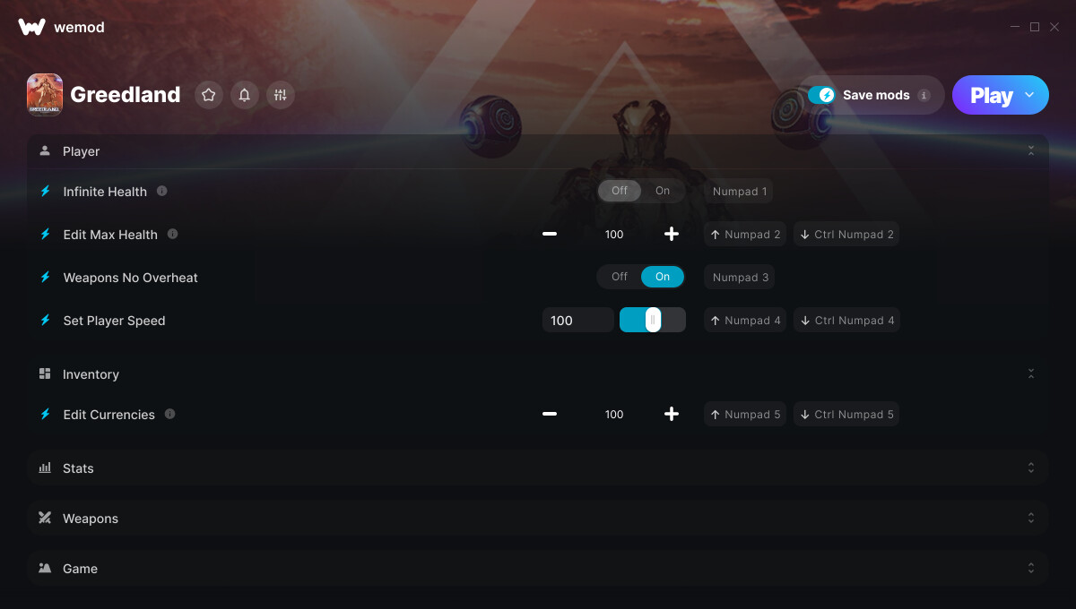The image size is (1076, 609).
Task: Turn on Infinite Health toggle
Action: pyautogui.click(x=663, y=191)
